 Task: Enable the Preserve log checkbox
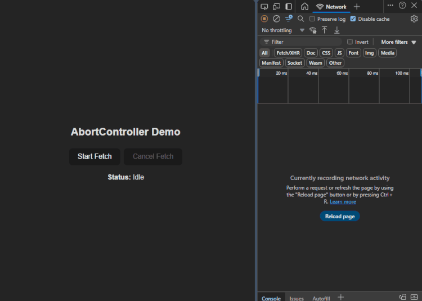click(x=312, y=19)
